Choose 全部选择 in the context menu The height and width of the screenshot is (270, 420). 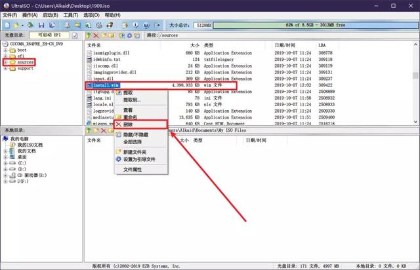click(x=141, y=142)
